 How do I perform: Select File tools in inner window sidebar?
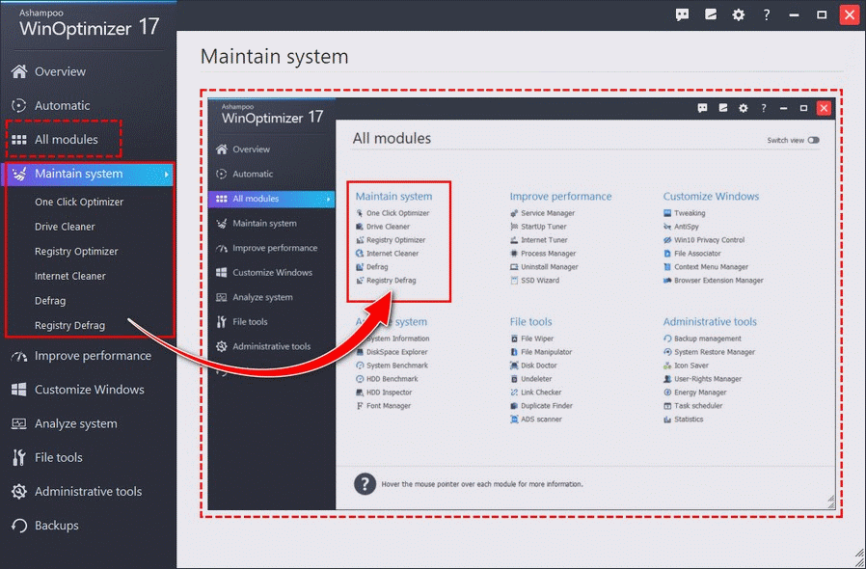click(x=250, y=321)
